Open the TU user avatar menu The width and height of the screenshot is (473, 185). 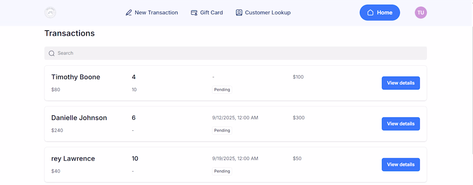click(421, 13)
